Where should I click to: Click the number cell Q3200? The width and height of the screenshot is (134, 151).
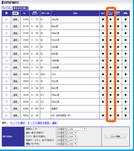click(x=26, y=95)
